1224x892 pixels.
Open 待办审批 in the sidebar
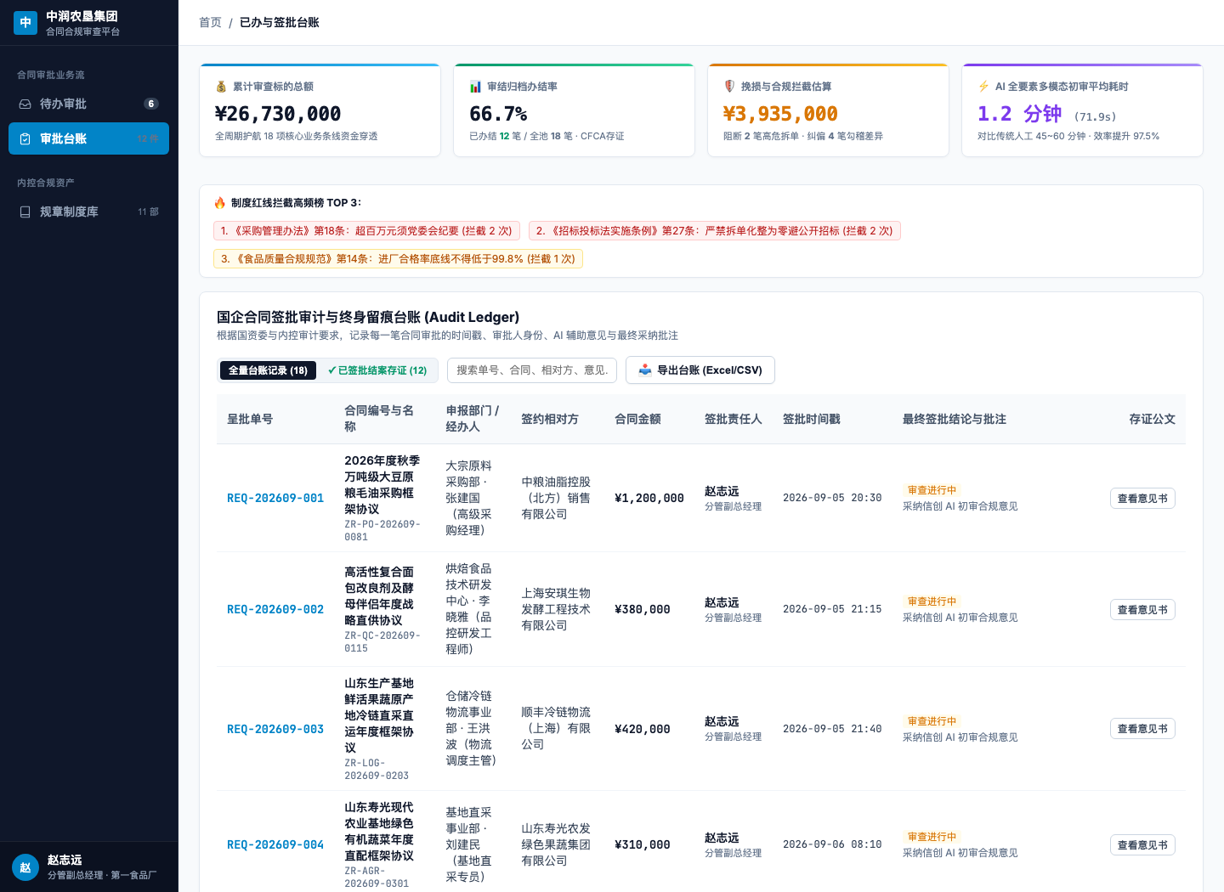pos(88,104)
